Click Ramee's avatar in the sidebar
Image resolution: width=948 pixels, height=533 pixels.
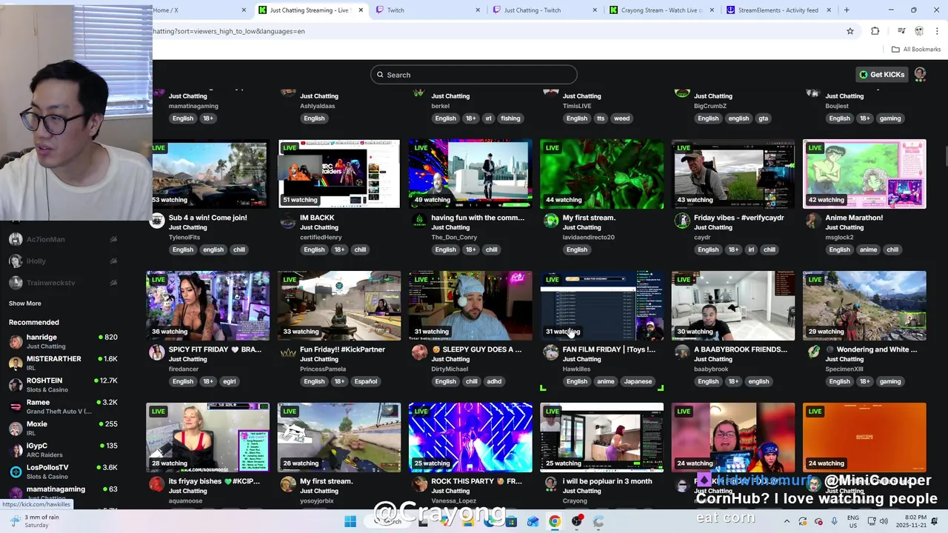(x=16, y=406)
